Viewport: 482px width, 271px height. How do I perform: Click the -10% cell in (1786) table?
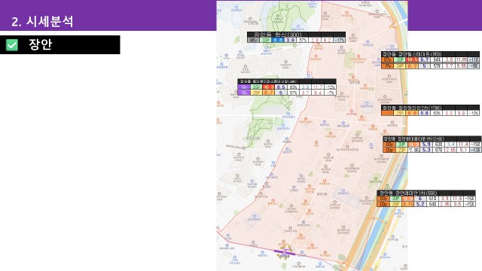tap(474, 113)
